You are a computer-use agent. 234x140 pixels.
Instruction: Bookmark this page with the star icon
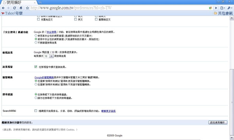coord(27,8)
